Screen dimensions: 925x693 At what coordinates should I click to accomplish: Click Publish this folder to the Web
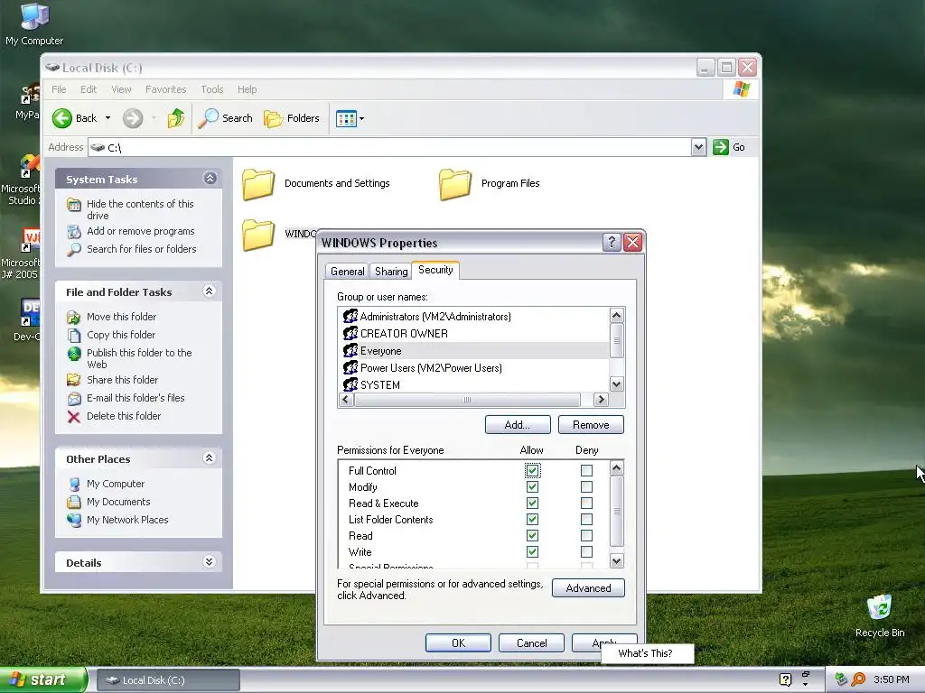tap(139, 358)
